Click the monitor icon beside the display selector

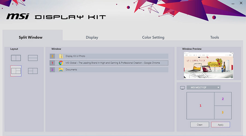tap(183, 88)
